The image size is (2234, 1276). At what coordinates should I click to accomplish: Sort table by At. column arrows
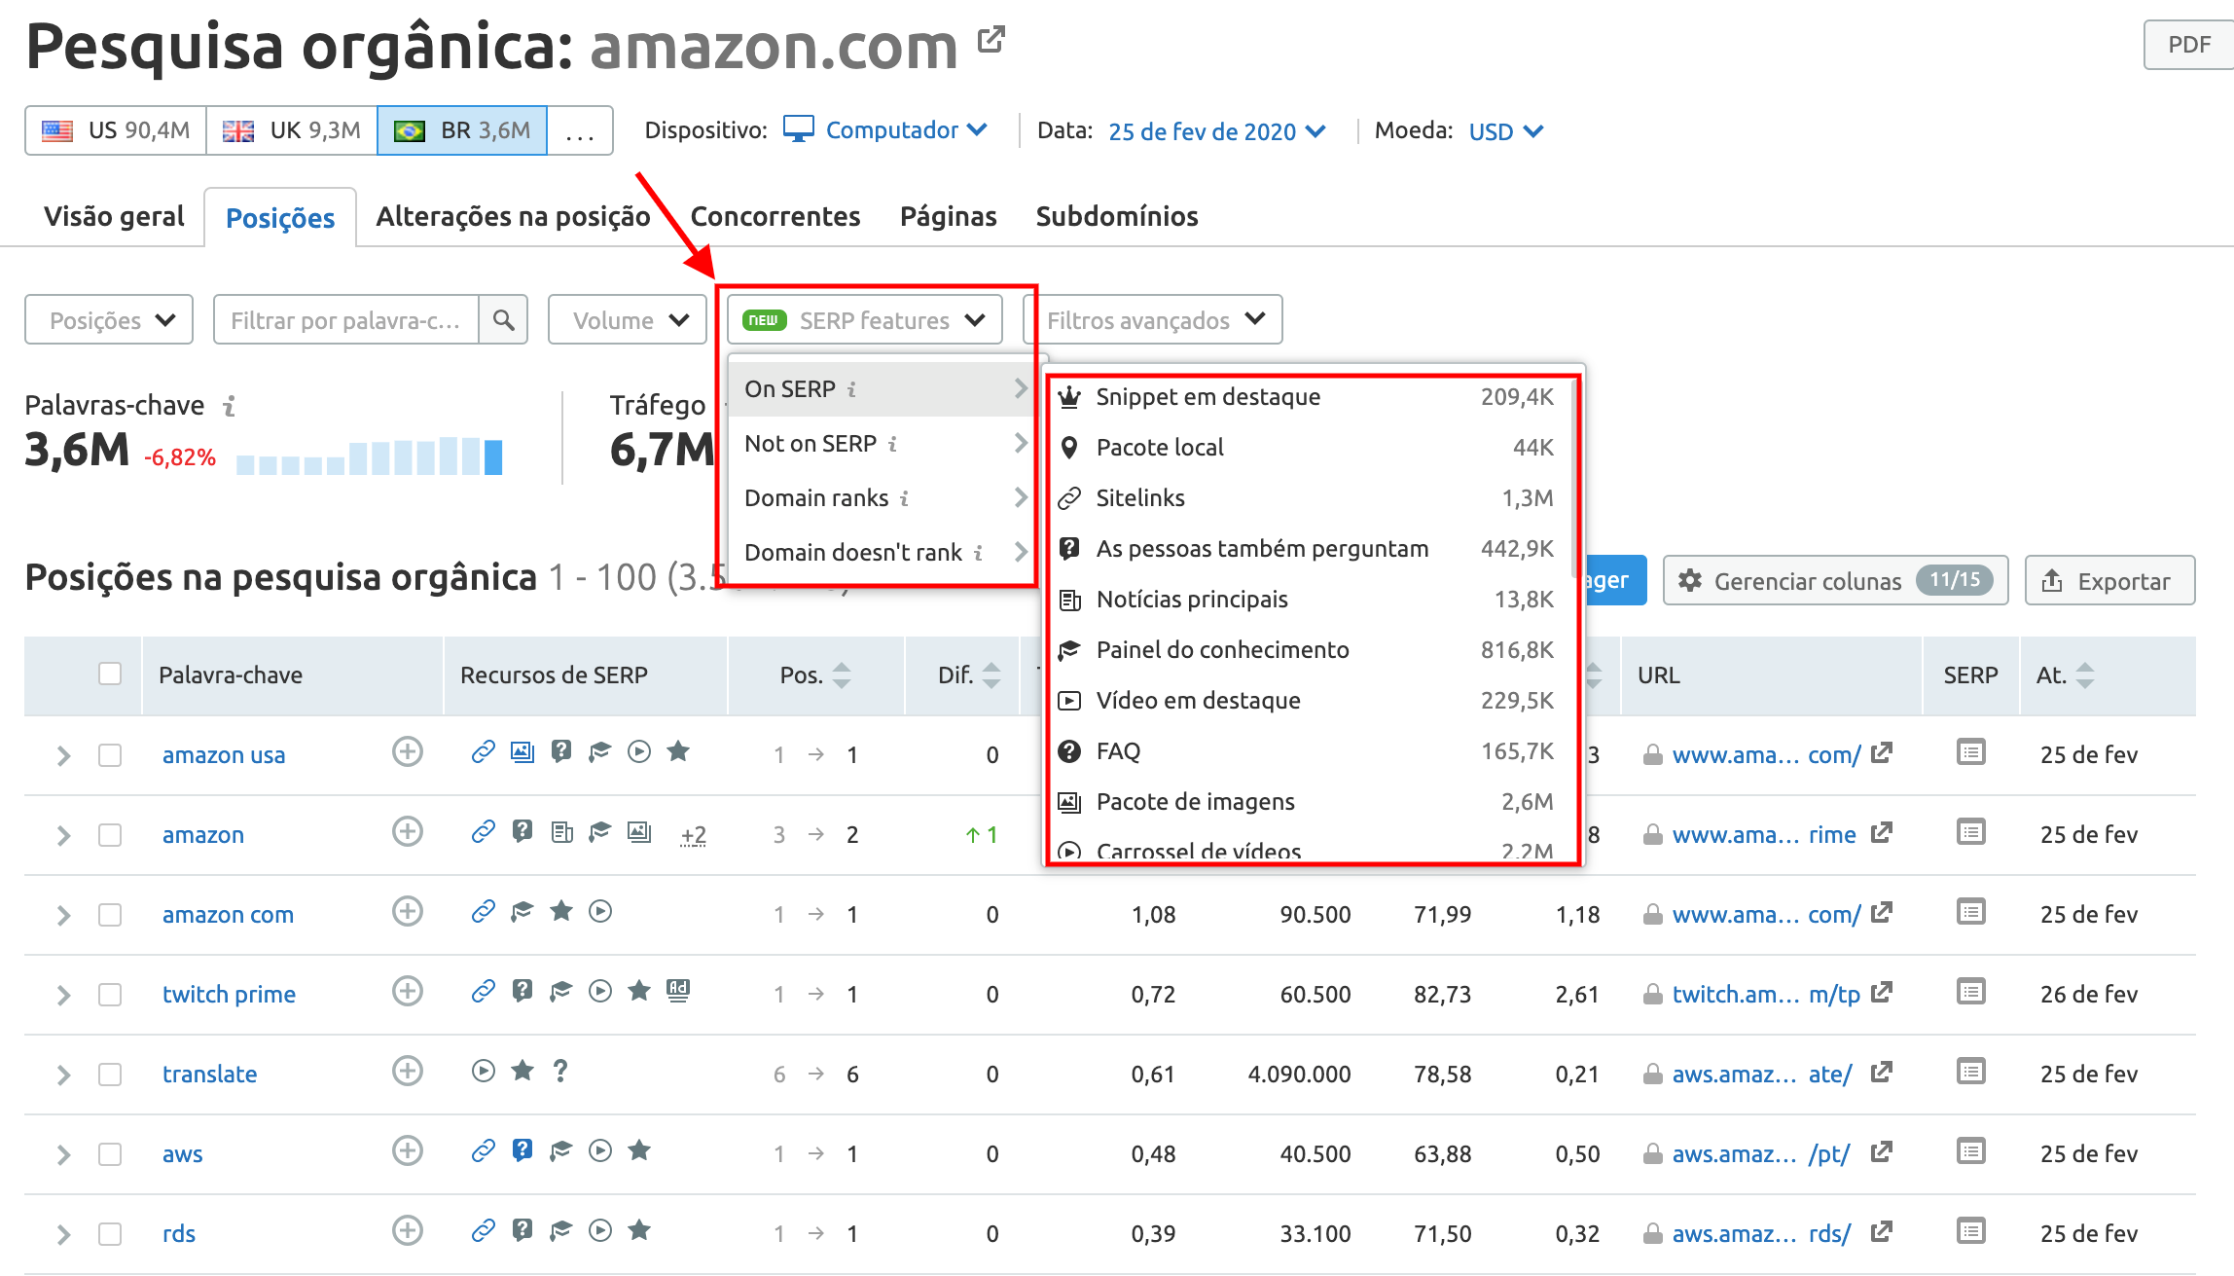click(x=2084, y=675)
